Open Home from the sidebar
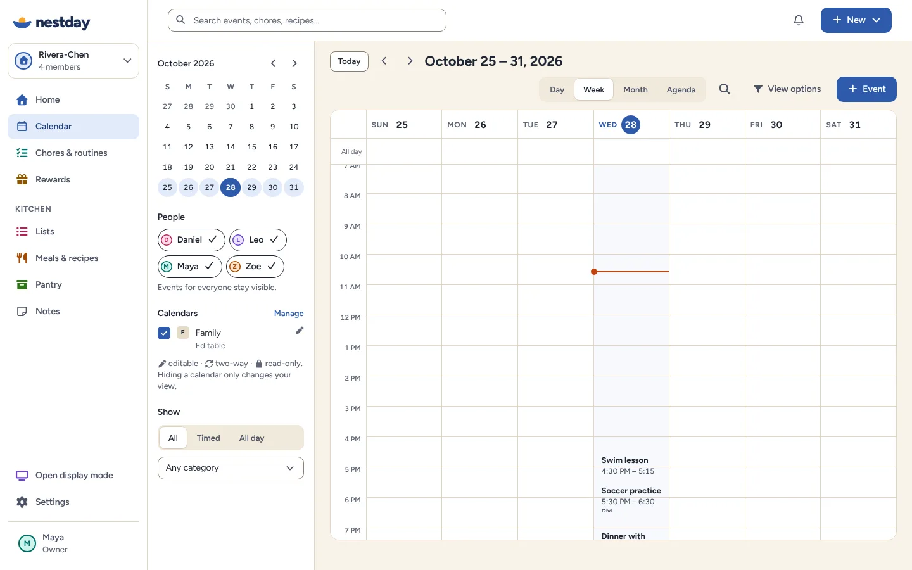Viewport: 912px width, 570px height. [x=73, y=100]
